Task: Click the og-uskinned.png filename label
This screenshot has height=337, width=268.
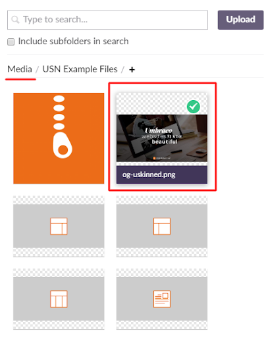Action: coord(149,174)
